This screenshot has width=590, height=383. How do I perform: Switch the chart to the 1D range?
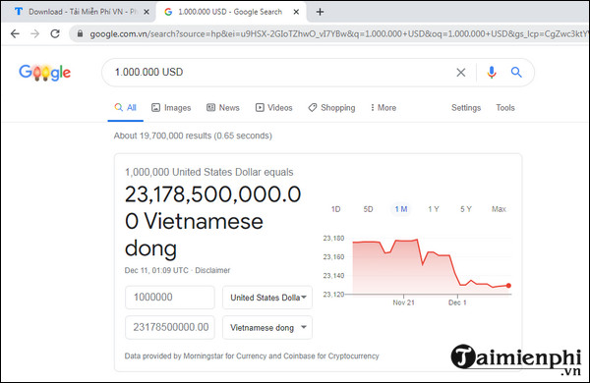click(x=335, y=209)
